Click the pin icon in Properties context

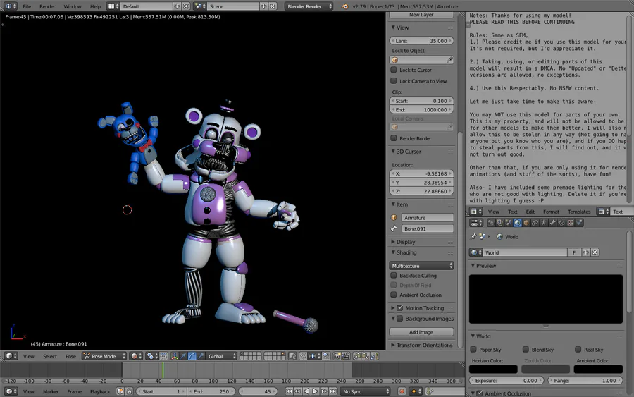tap(473, 236)
